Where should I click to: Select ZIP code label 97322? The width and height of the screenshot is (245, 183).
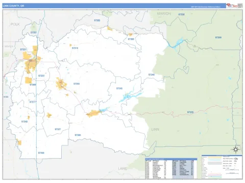41,76
